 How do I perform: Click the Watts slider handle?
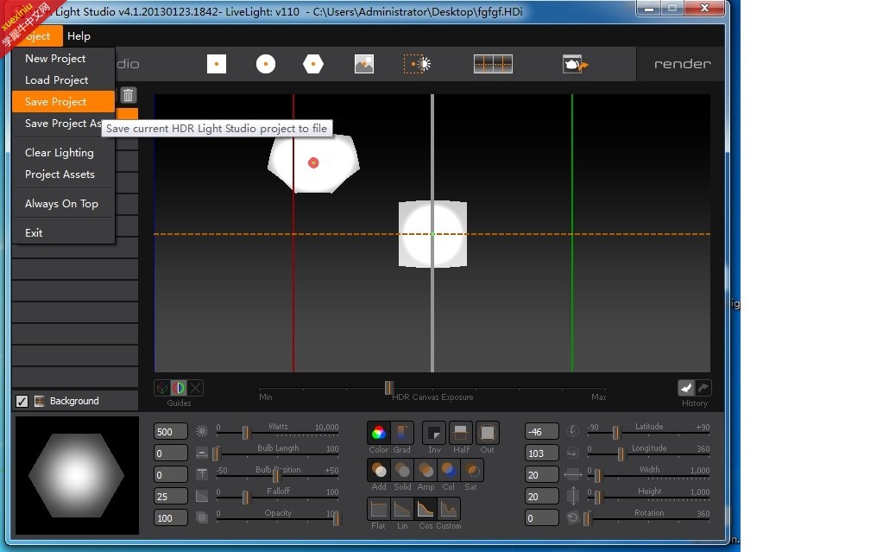(246, 432)
